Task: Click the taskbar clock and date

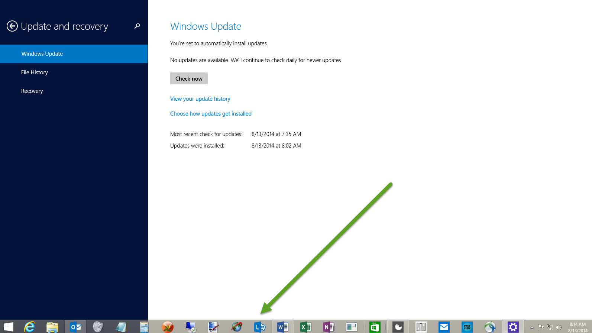Action: tap(578, 327)
